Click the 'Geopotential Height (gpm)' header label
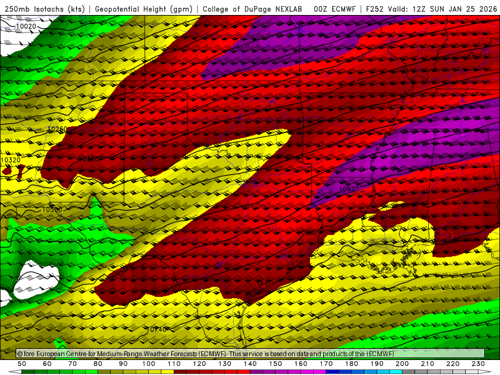This screenshot has width=500, height=375. [144, 9]
